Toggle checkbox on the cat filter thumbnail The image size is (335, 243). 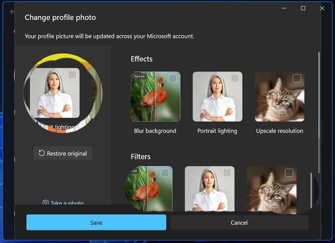click(289, 173)
